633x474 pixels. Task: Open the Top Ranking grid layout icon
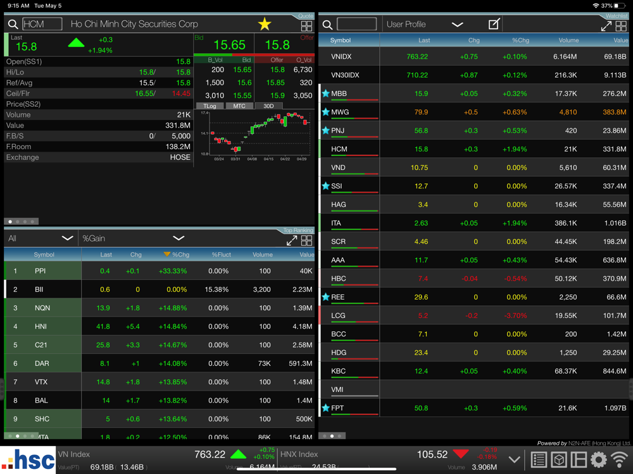coord(306,241)
